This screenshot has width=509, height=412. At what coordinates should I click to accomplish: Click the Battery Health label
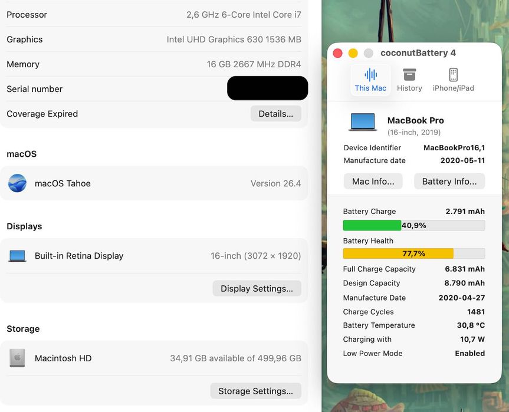(x=368, y=240)
